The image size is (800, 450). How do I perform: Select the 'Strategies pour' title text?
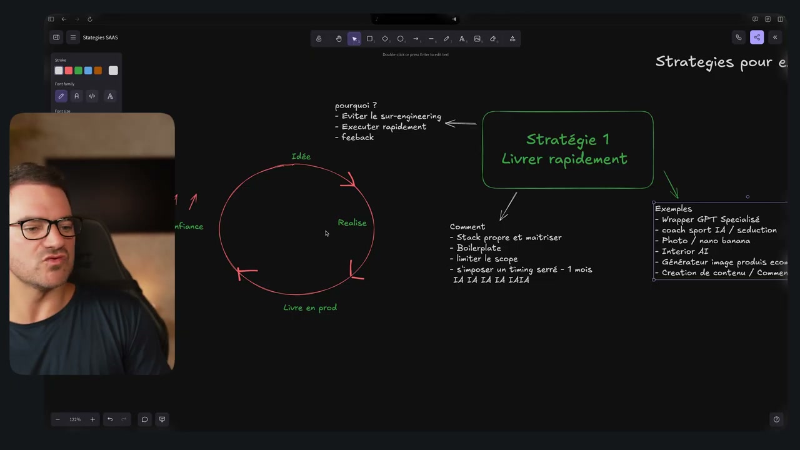[x=721, y=62]
